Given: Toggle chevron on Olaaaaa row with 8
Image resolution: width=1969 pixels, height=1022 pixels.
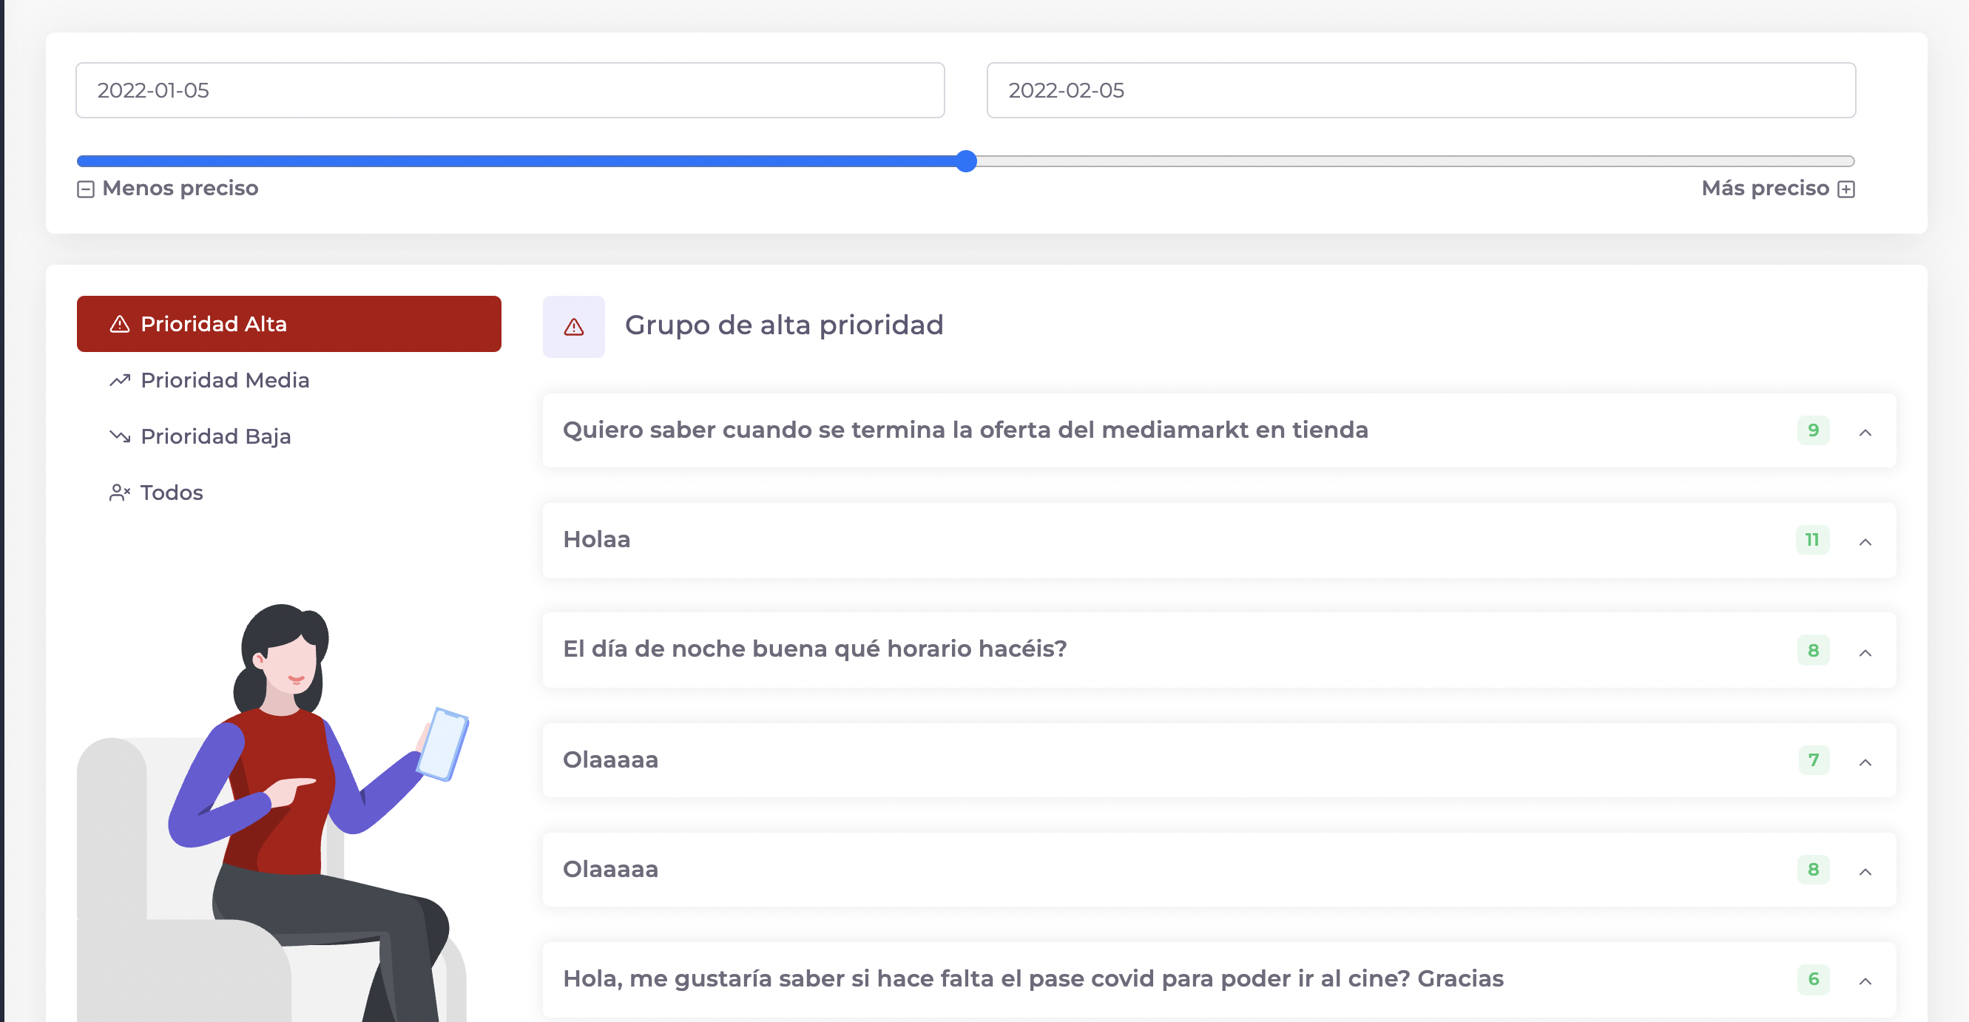Looking at the screenshot, I should pyautogui.click(x=1865, y=871).
